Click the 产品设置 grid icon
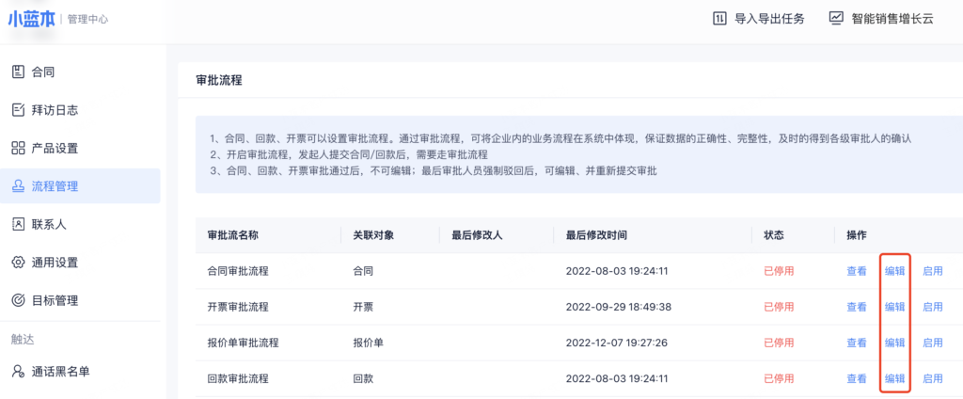The width and height of the screenshot is (963, 399). [18, 148]
